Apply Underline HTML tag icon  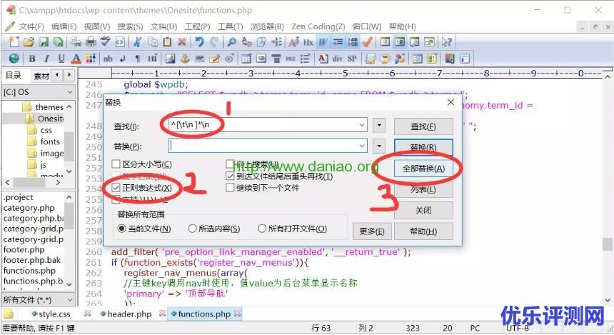click(61, 59)
